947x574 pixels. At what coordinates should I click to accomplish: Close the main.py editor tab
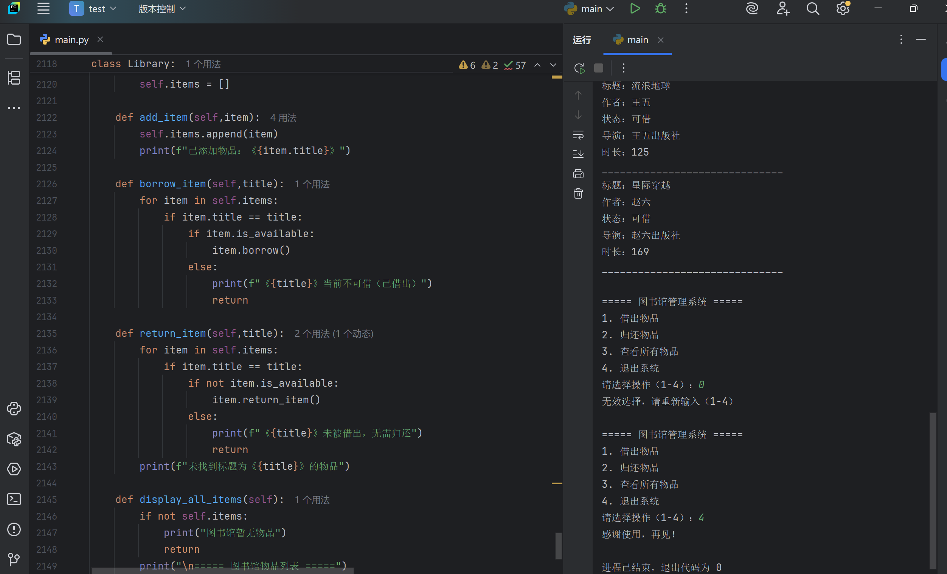tap(100, 39)
